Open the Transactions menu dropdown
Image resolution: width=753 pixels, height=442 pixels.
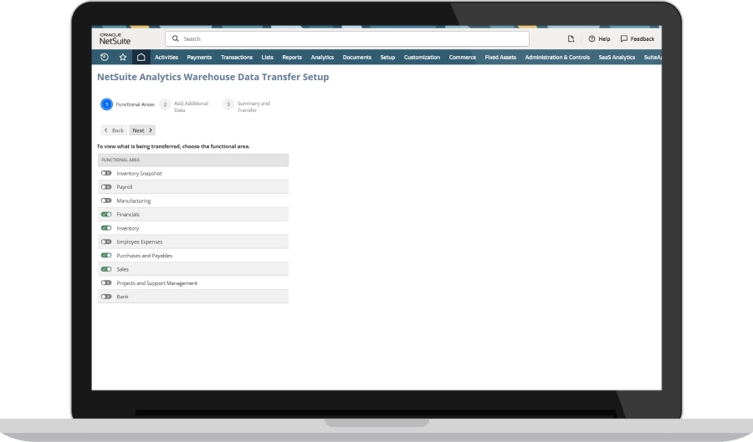(237, 58)
